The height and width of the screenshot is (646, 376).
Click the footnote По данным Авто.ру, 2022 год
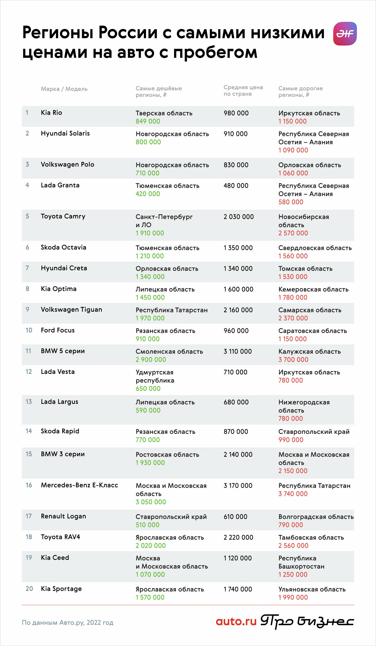click(68, 623)
